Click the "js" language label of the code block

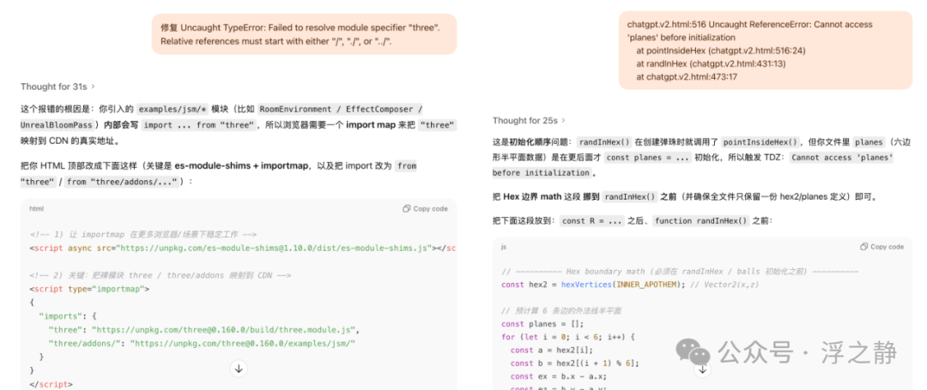click(x=503, y=247)
